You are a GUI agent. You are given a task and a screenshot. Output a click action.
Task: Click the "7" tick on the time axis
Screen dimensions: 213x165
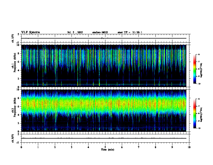pos(139,147)
